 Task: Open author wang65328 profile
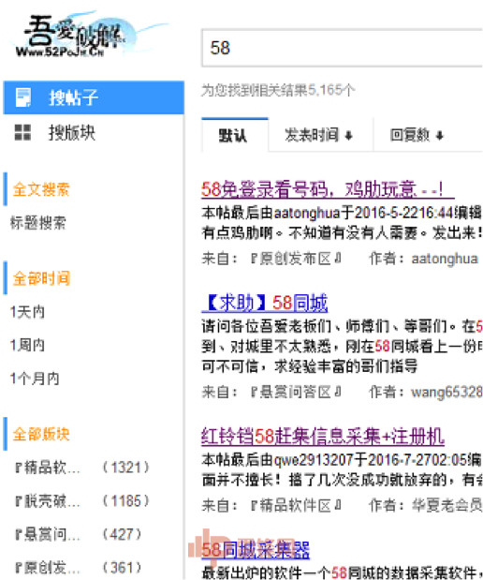pos(446,392)
